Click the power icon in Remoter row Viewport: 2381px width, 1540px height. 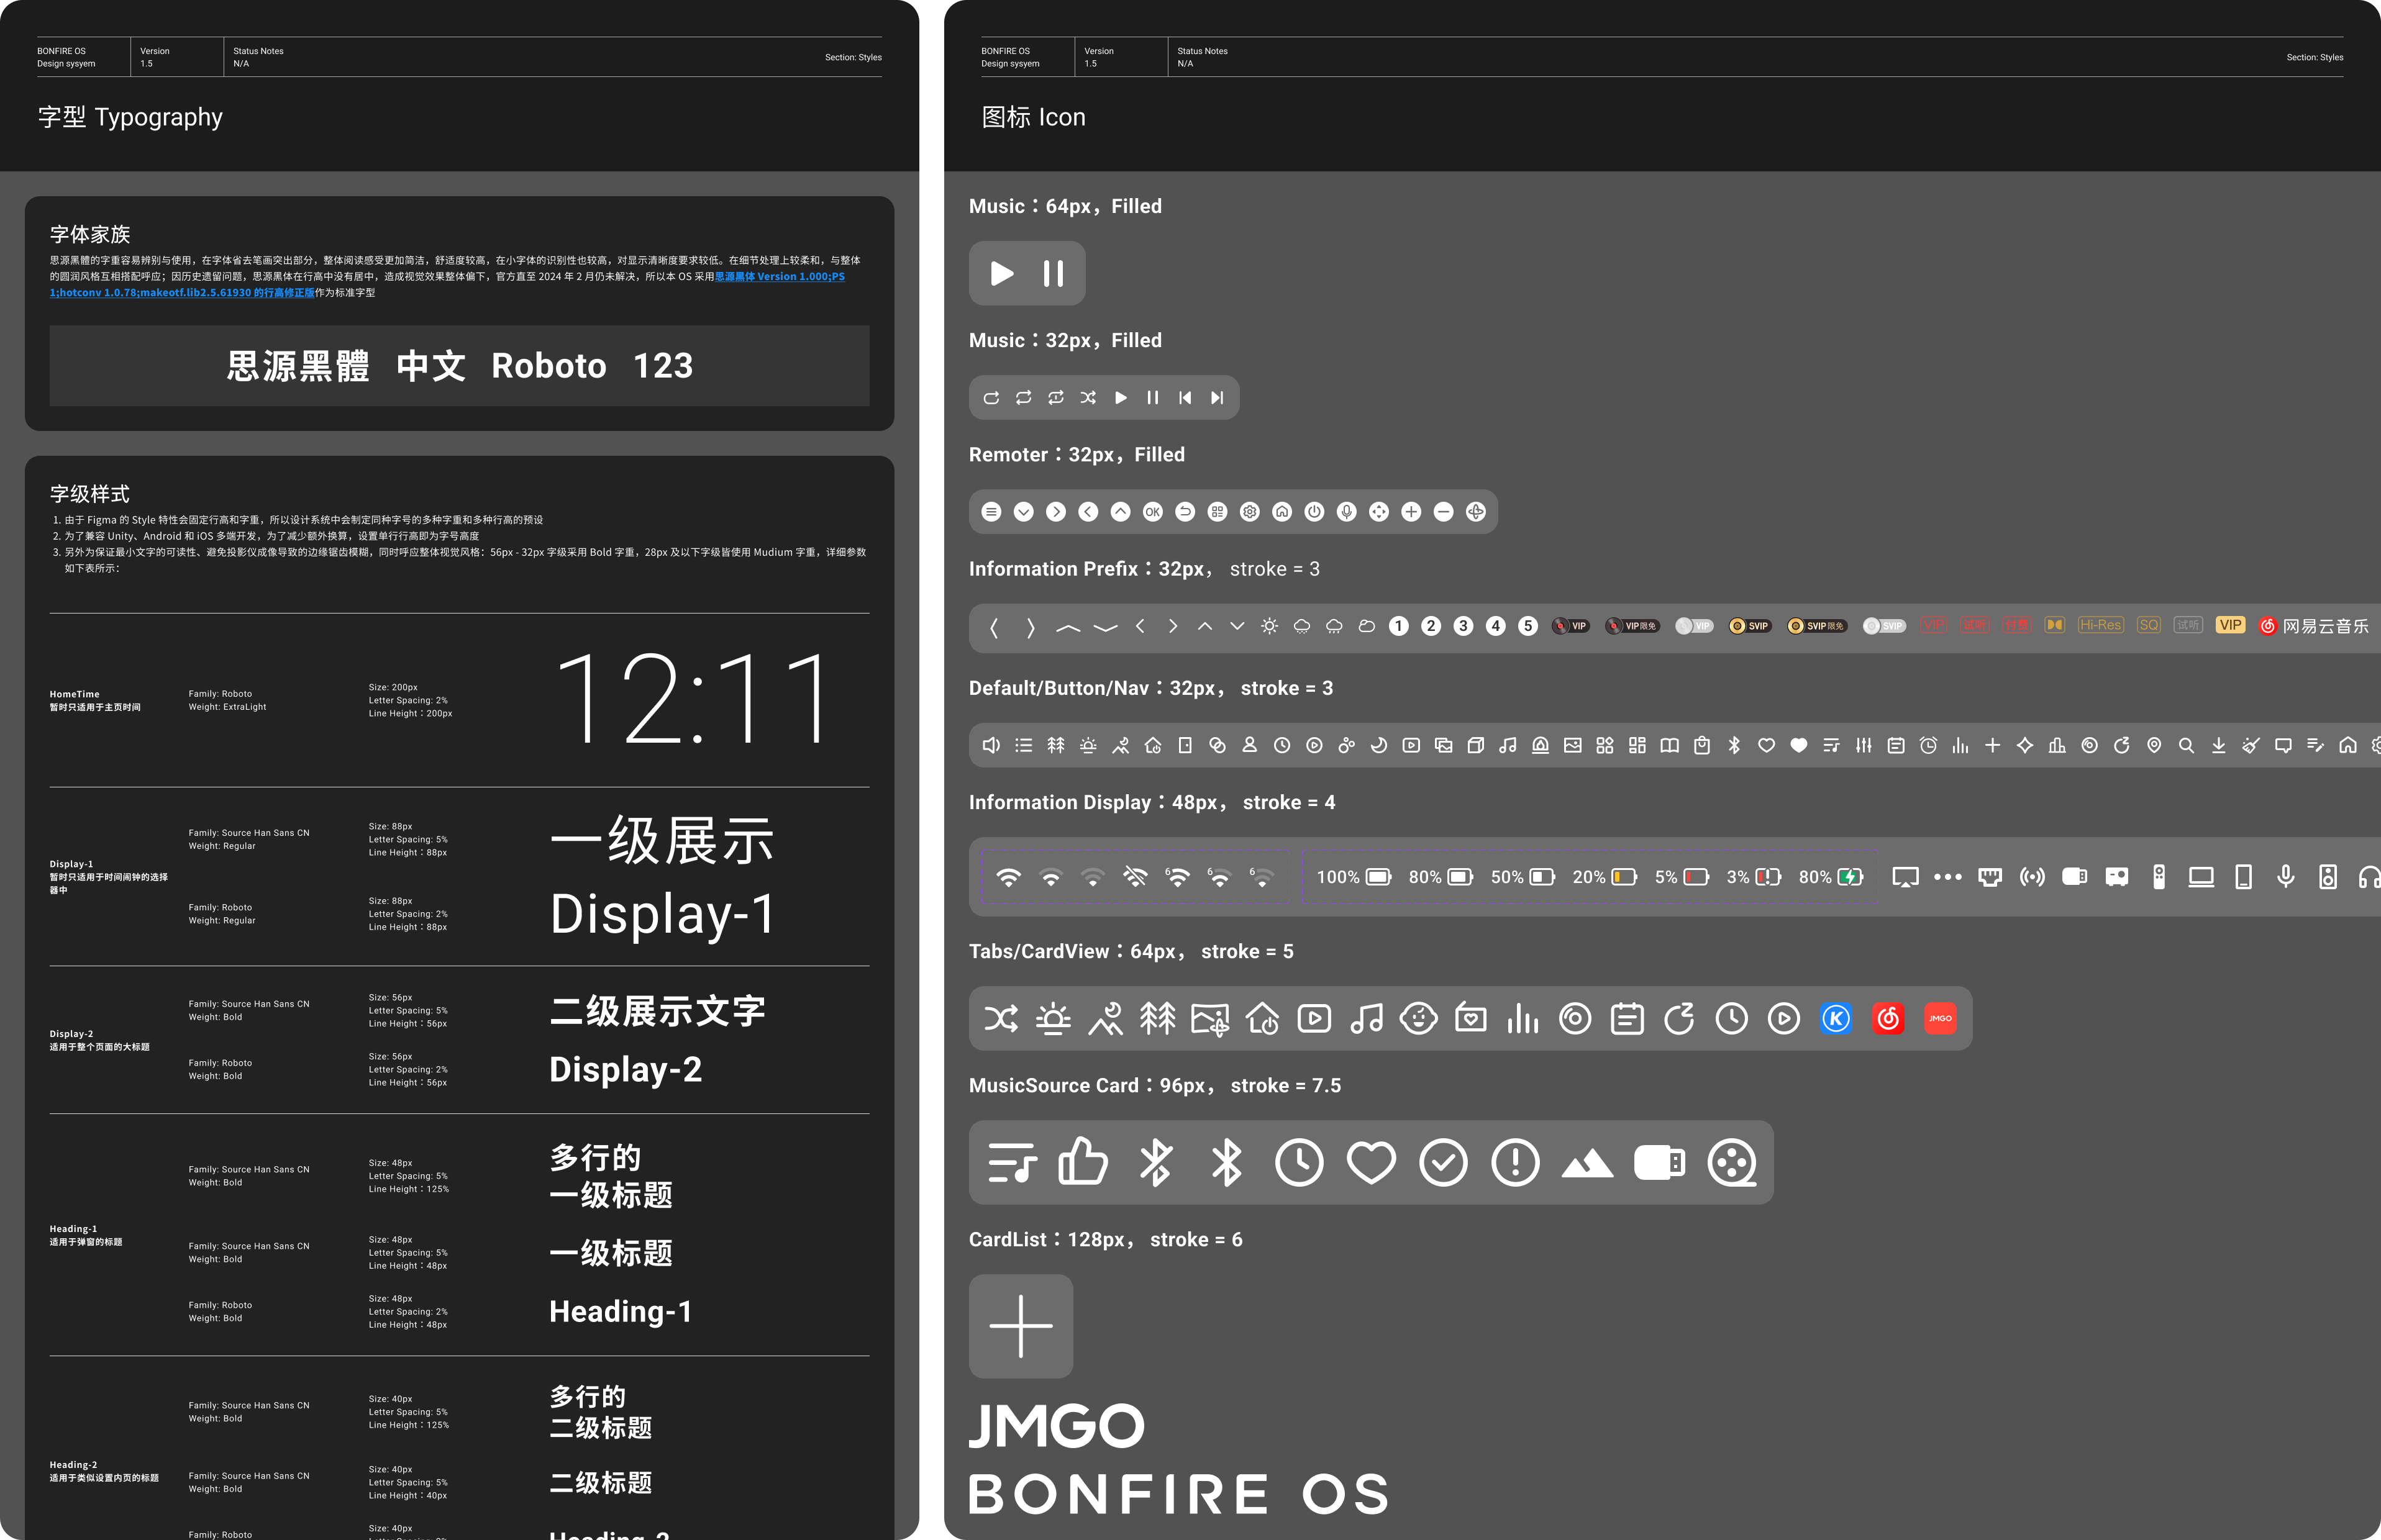click(x=1314, y=512)
